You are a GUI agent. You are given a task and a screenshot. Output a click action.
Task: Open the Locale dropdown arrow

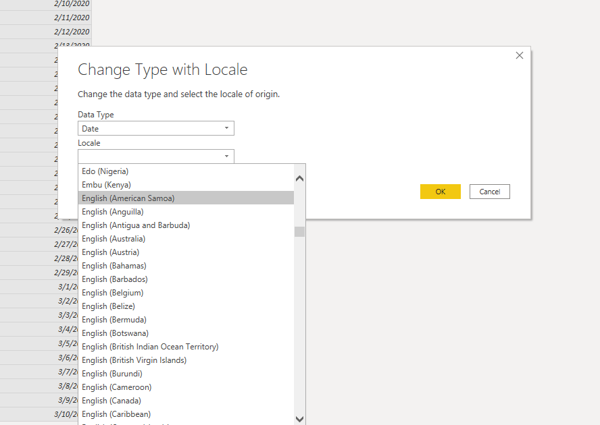[228, 156]
